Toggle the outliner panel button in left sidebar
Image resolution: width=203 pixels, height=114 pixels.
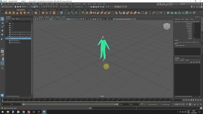[x=2, y=63]
